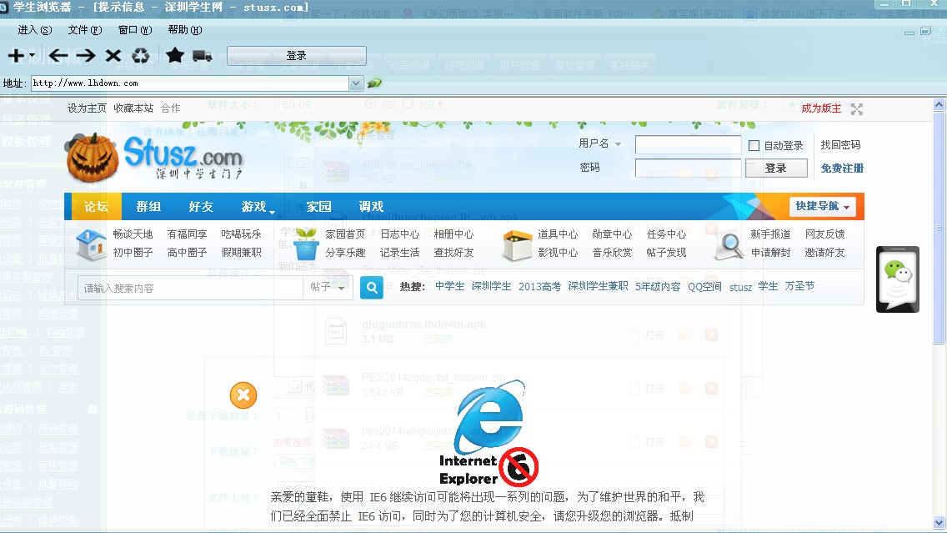Click the 邀请好友 link
947x533 pixels.
825,253
